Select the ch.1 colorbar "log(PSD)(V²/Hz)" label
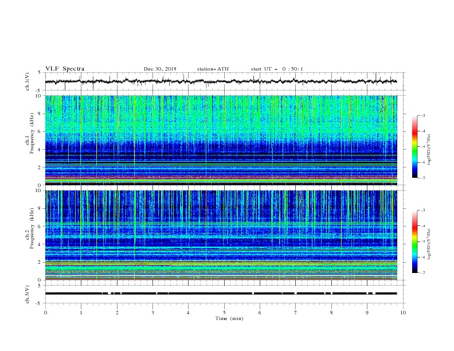Screen dimensions: 454x351 pos(429,150)
